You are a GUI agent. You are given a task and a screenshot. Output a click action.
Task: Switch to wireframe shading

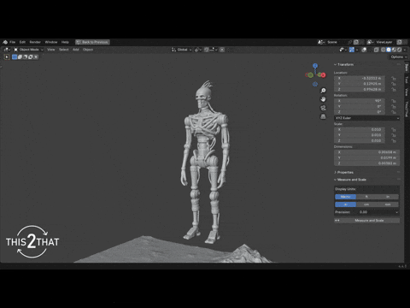click(x=384, y=50)
